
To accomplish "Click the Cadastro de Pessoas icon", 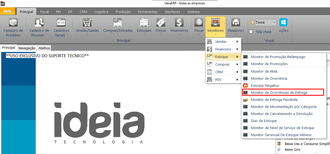I will click(x=39, y=23).
